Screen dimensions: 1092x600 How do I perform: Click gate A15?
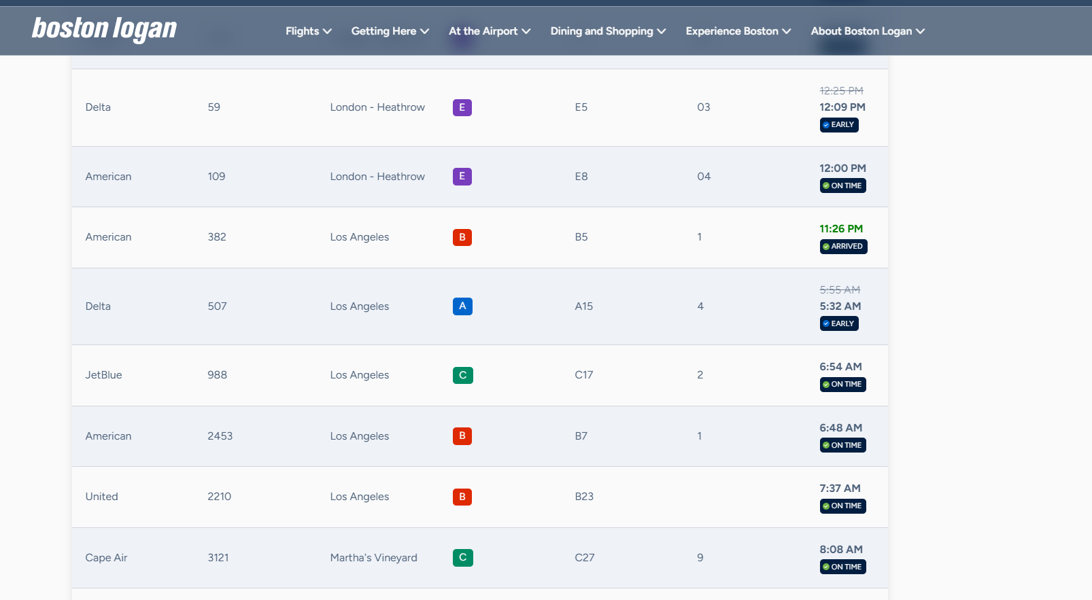coord(583,306)
